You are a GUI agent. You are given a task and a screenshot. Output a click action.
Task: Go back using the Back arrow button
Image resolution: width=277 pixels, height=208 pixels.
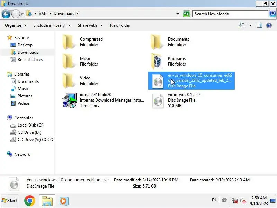click(6, 14)
